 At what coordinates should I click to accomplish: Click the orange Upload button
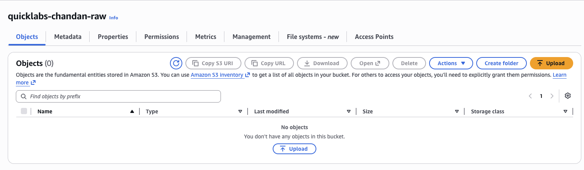(x=552, y=63)
